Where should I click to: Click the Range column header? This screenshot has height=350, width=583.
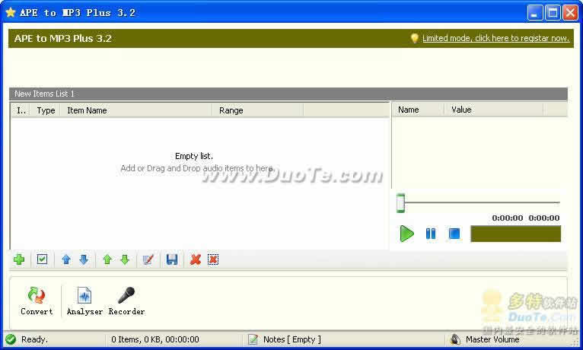258,110
